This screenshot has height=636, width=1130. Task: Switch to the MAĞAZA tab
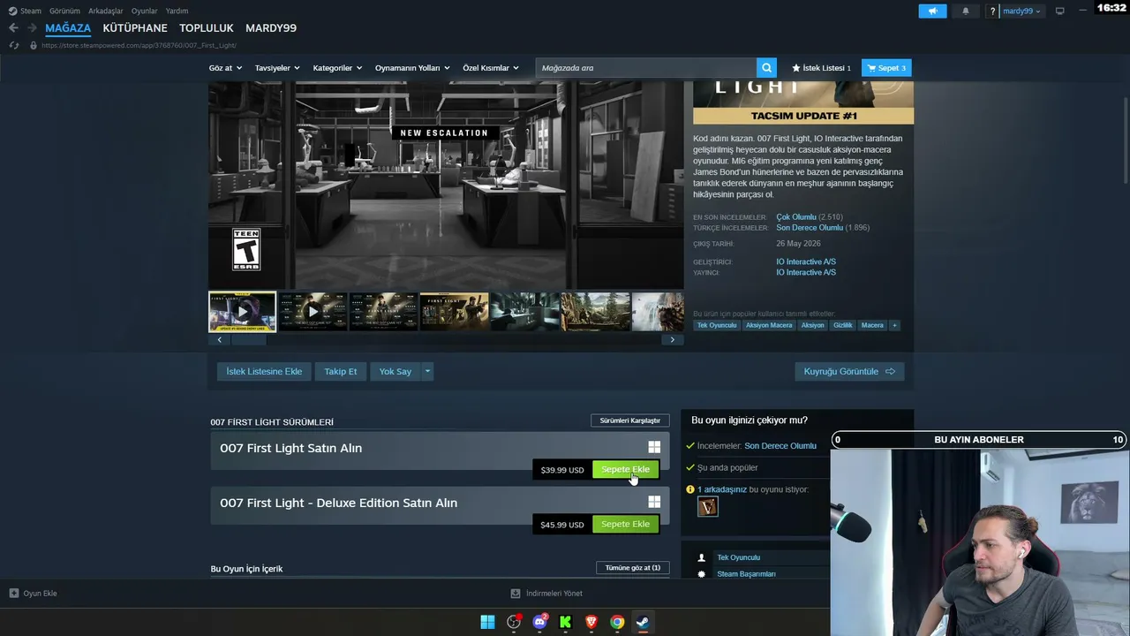[x=68, y=28]
